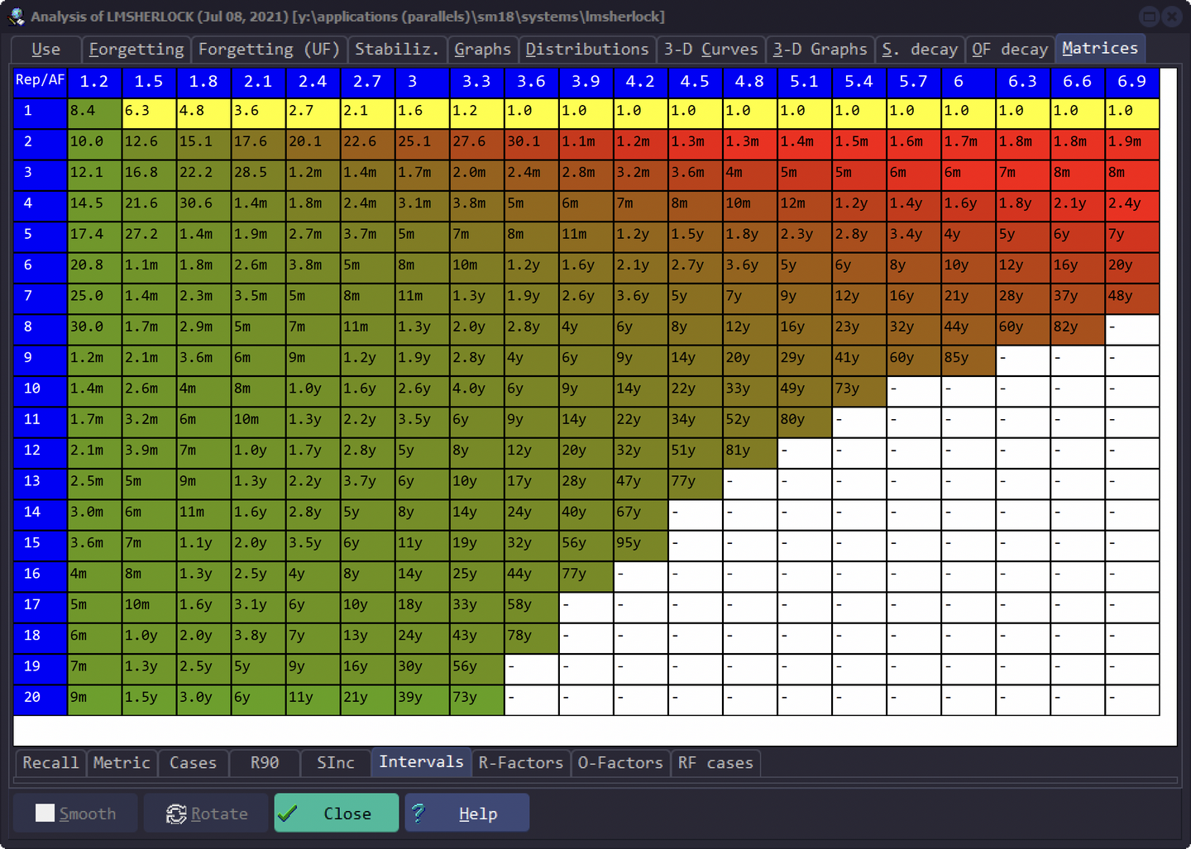The height and width of the screenshot is (849, 1191).
Task: Select the OF decay tab
Action: (1010, 50)
